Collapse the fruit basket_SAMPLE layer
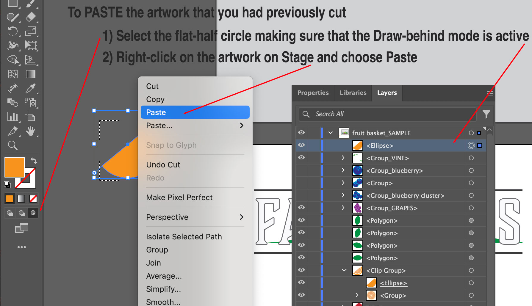532x306 pixels. point(331,133)
